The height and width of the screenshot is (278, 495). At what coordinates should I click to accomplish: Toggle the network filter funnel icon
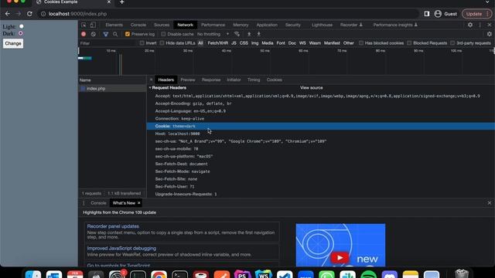pos(106,34)
